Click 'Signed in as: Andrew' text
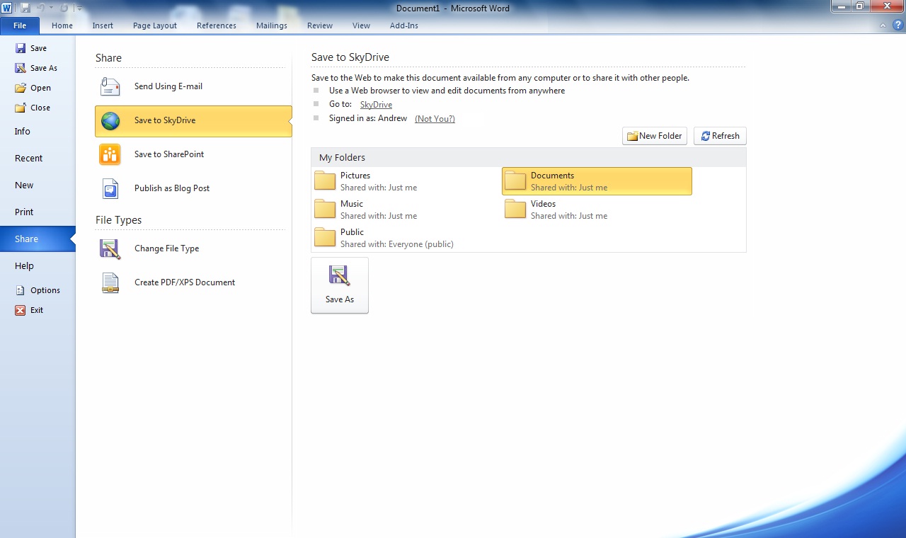The height and width of the screenshot is (538, 906). point(368,118)
